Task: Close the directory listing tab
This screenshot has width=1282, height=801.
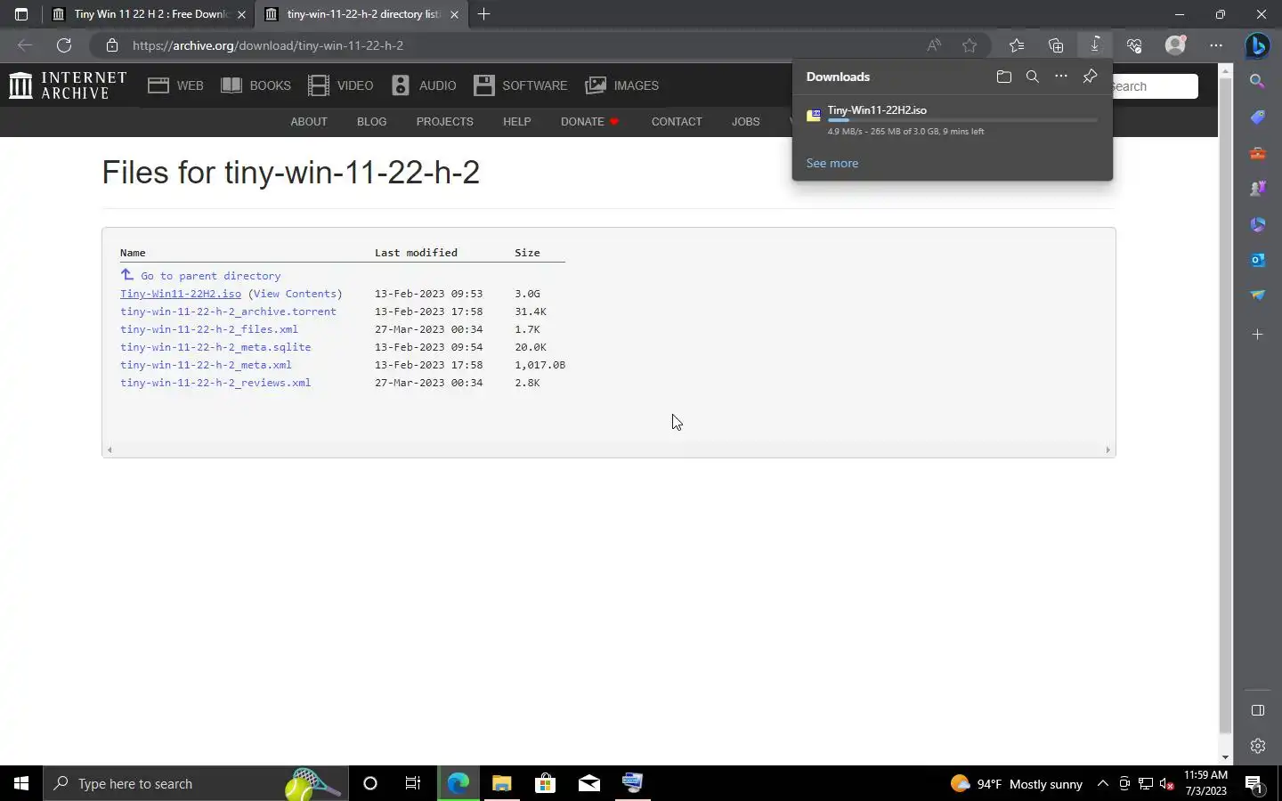Action: point(454,14)
